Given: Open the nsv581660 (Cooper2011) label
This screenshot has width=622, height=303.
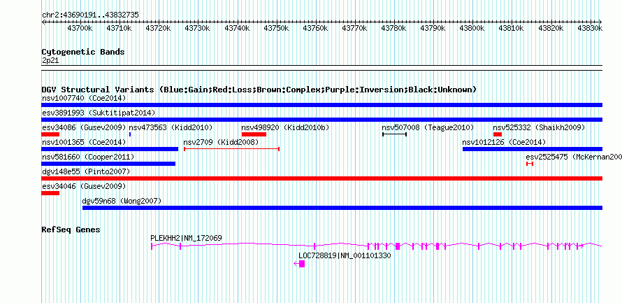Looking at the screenshot, I should pos(88,157).
